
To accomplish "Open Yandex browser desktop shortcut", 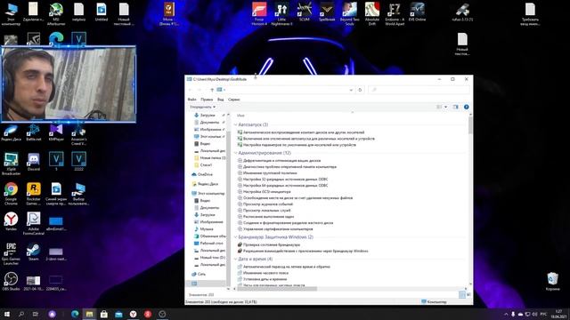I will pyautogui.click(x=11, y=221).
